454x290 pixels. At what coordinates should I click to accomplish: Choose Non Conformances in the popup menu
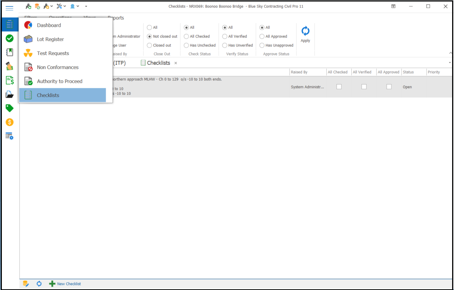(x=58, y=67)
